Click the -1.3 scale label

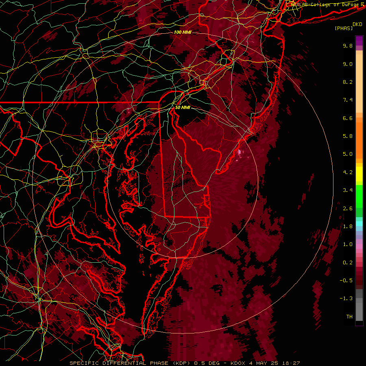click(x=346, y=298)
